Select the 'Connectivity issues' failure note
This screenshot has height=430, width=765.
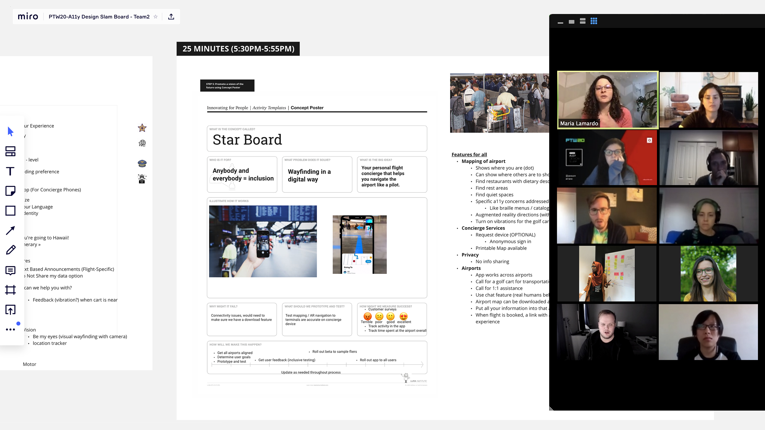tap(241, 318)
